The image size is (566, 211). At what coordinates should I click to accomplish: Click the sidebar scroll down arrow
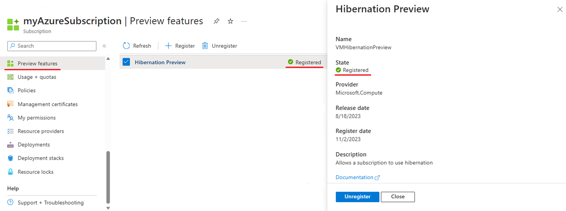click(108, 208)
